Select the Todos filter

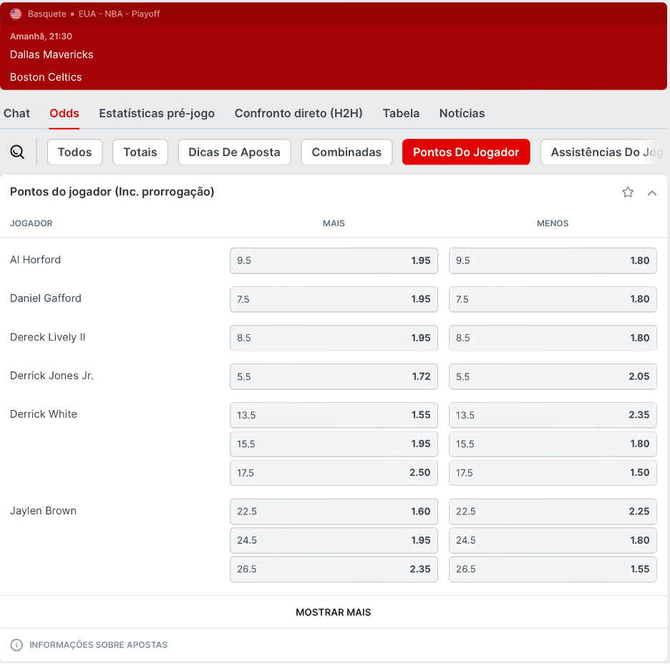pos(74,152)
